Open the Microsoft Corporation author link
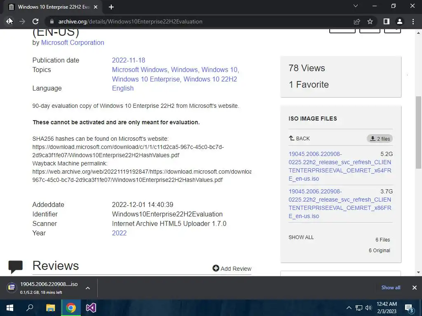 [73, 42]
